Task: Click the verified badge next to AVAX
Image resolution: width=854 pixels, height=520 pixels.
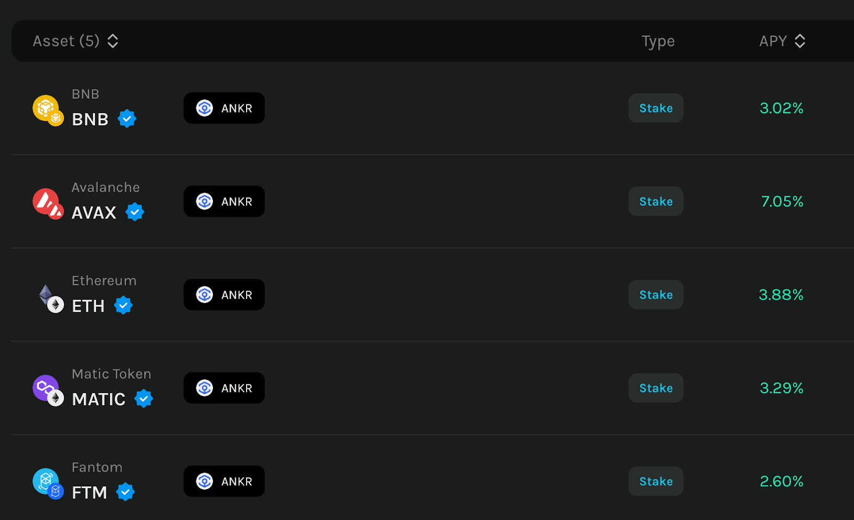Action: click(x=135, y=212)
